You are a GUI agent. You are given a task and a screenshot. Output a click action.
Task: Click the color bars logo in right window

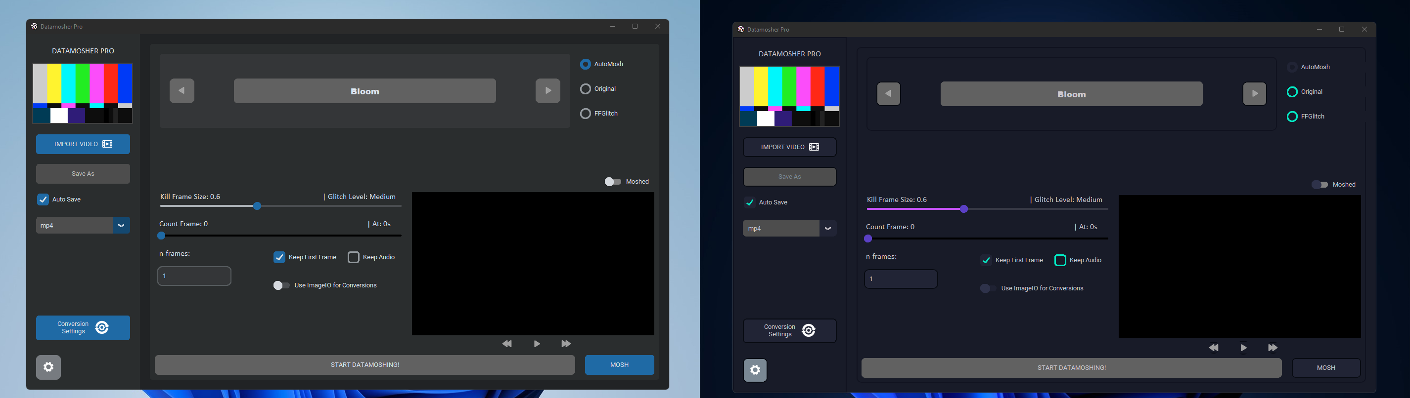coord(789,96)
